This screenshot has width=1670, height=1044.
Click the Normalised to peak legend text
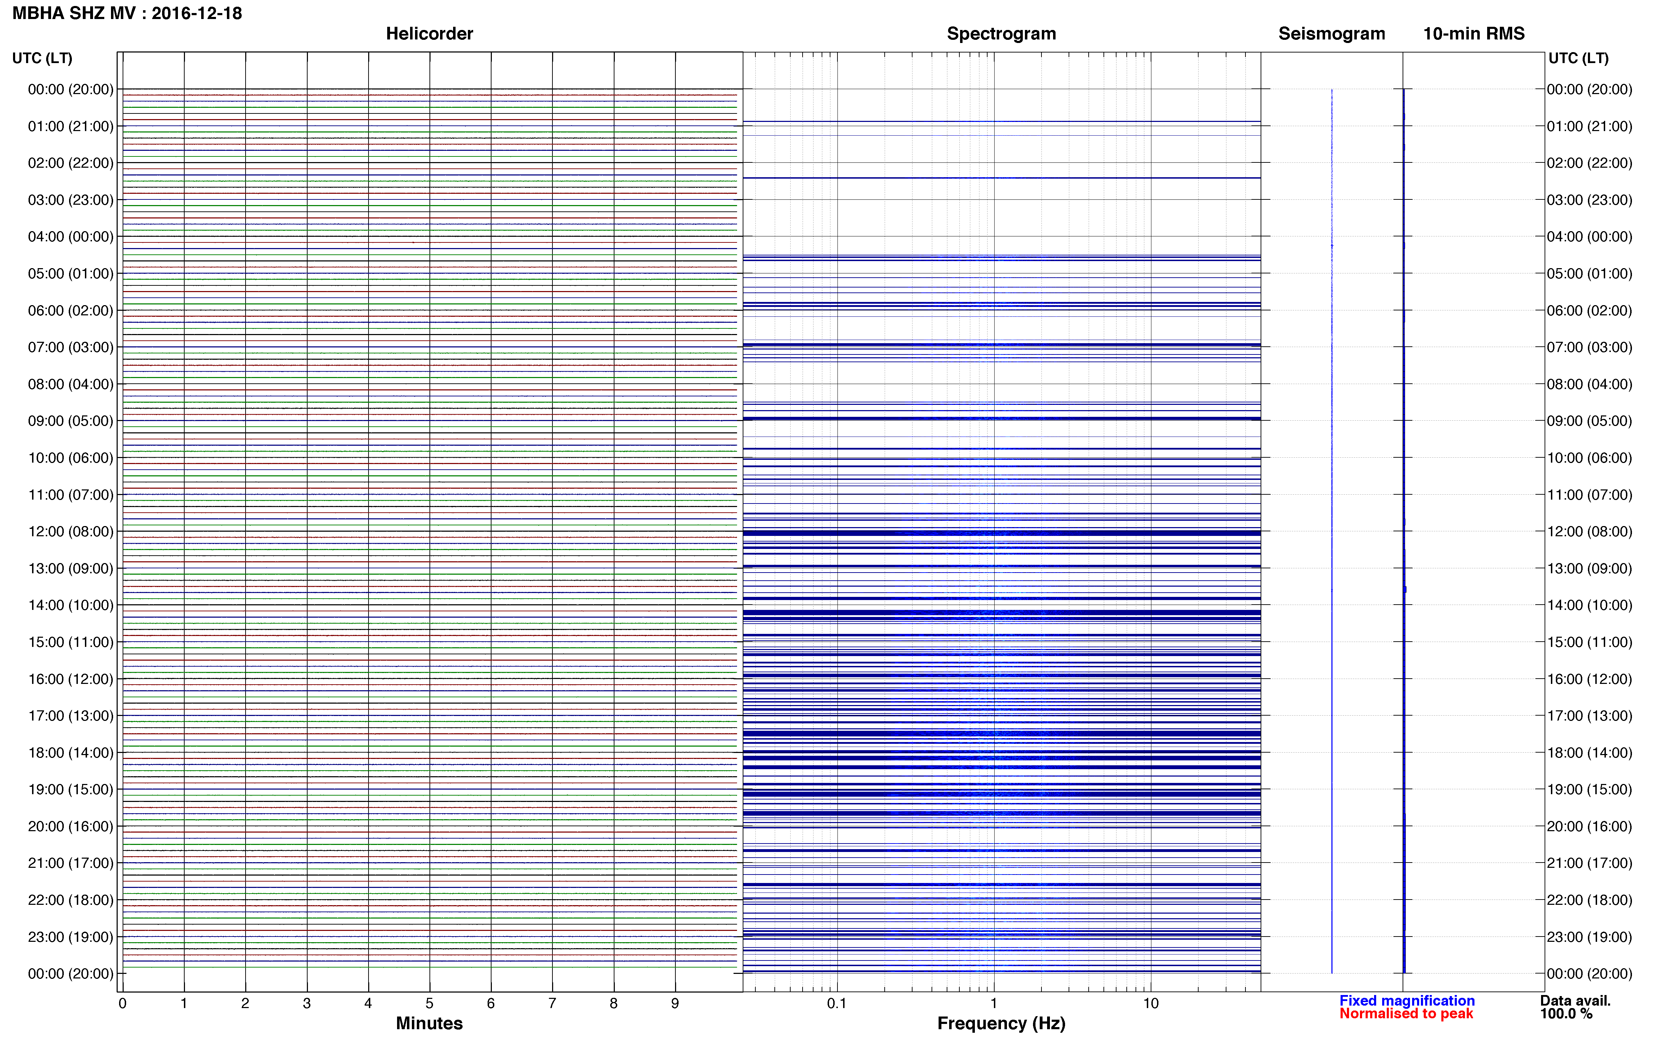click(1406, 1014)
